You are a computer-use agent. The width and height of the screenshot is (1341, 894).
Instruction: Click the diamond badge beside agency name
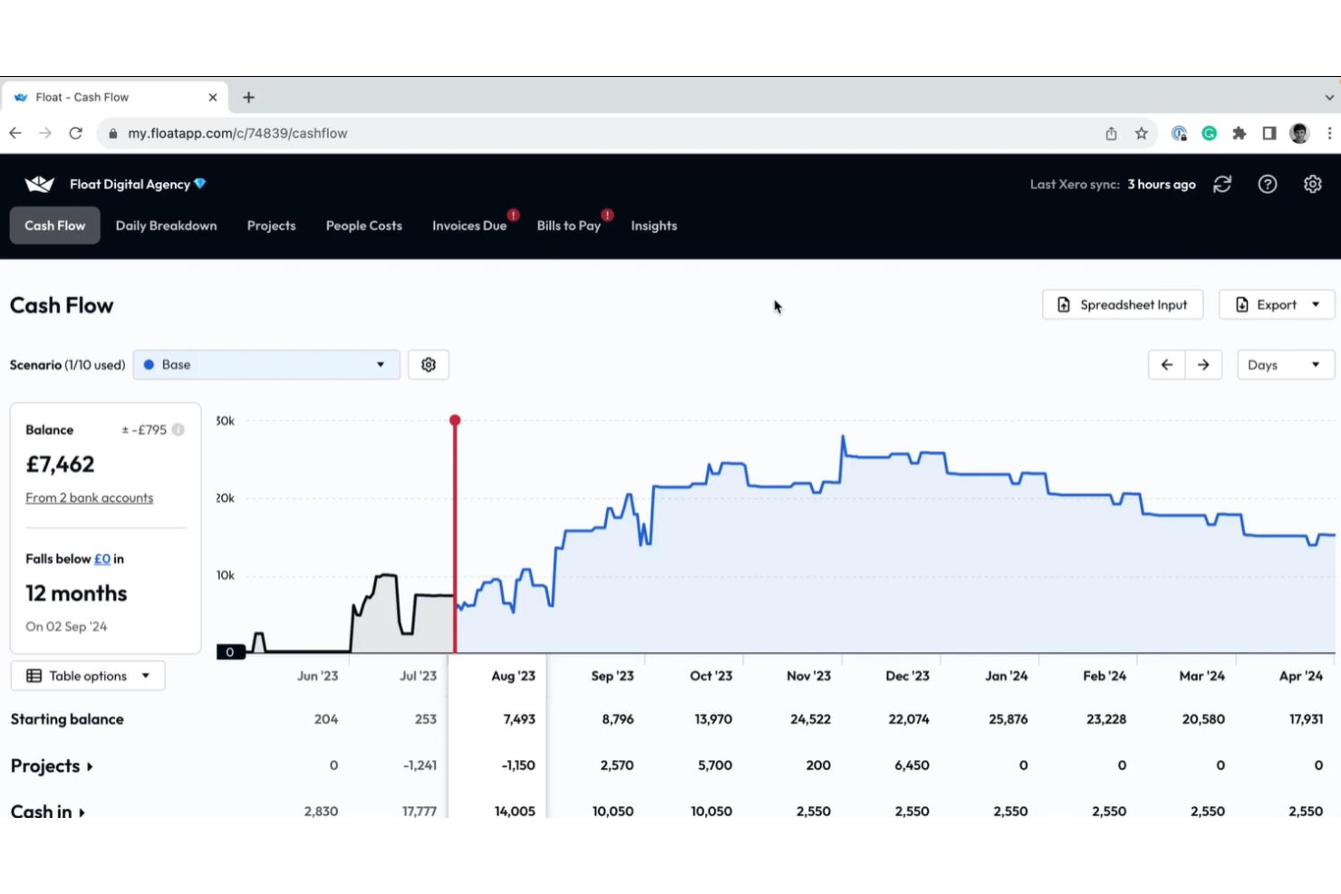click(x=200, y=184)
